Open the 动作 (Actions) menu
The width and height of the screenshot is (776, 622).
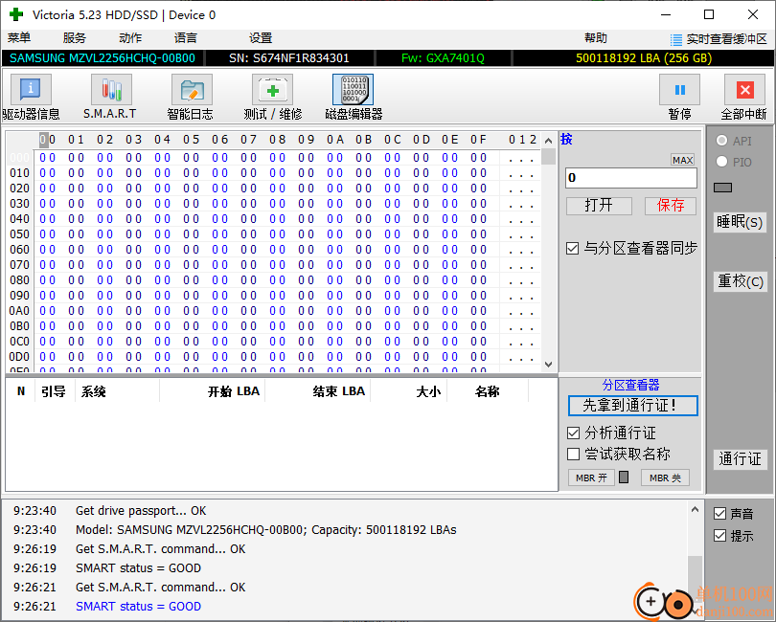click(130, 38)
